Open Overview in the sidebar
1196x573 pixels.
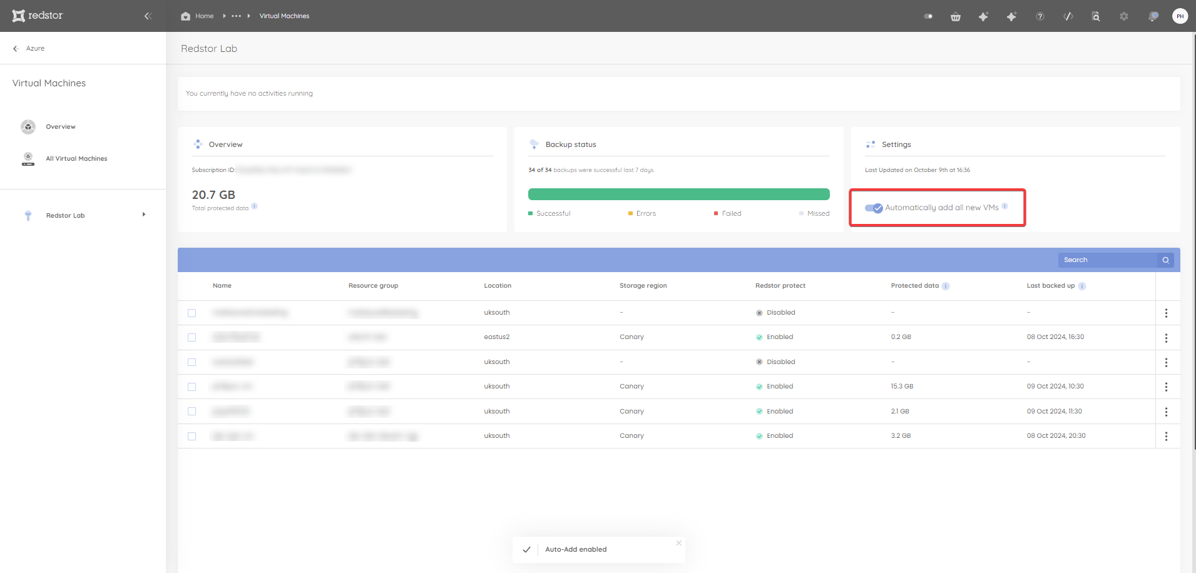pyautogui.click(x=61, y=127)
